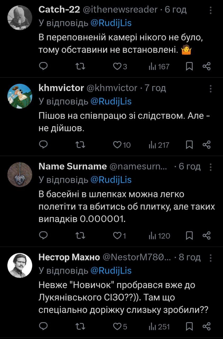View analytics showing 251 views
Screen dimensions: 223x339
point(159,327)
